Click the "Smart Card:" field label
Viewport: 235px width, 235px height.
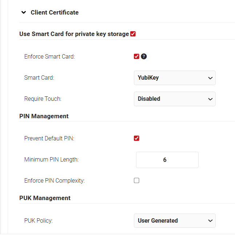point(39,77)
